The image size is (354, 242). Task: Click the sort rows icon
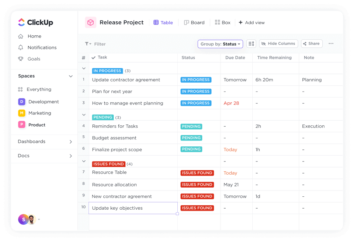251,44
